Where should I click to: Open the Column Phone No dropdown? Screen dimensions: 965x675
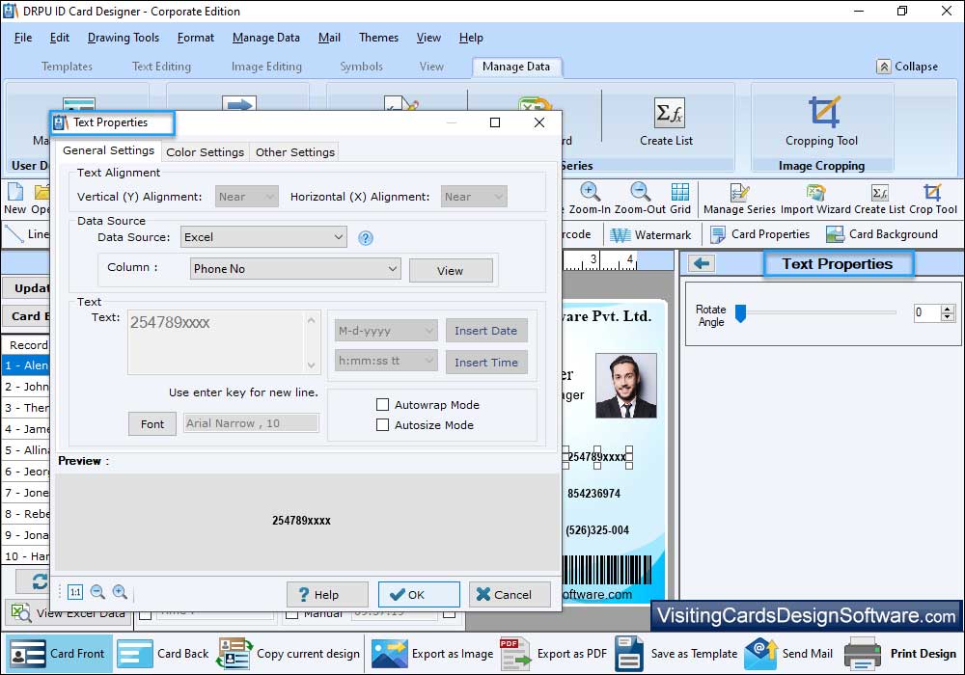(295, 269)
